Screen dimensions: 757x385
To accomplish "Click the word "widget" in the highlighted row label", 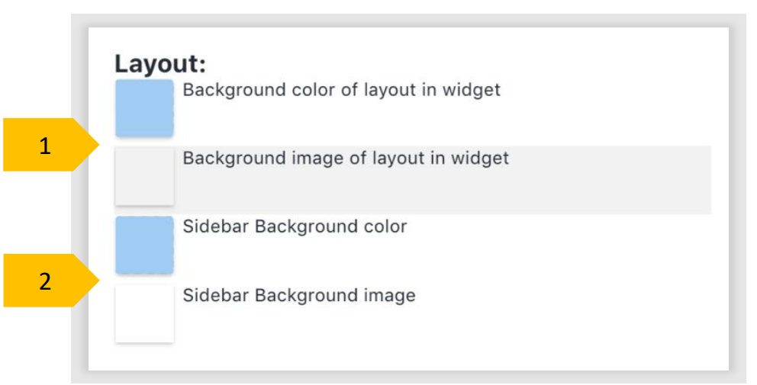I will pyautogui.click(x=484, y=159).
